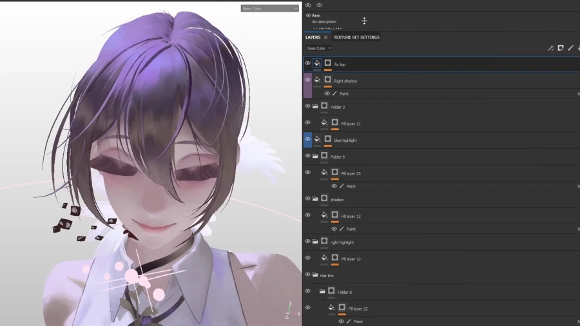580x326 pixels.
Task: Select the mask icon of Fill layer 13
Action: pyautogui.click(x=334, y=258)
